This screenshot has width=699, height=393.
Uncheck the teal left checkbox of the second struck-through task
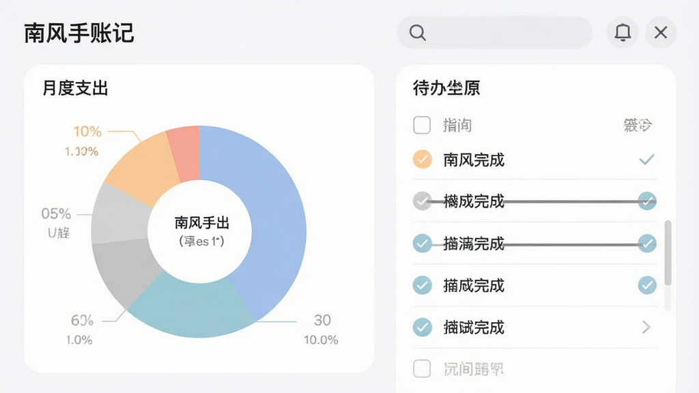(422, 244)
